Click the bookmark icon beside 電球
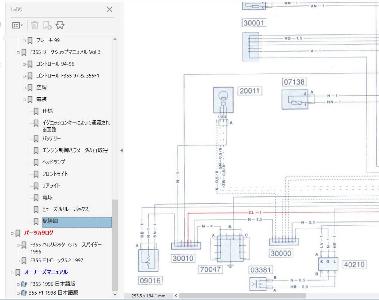 36,198
